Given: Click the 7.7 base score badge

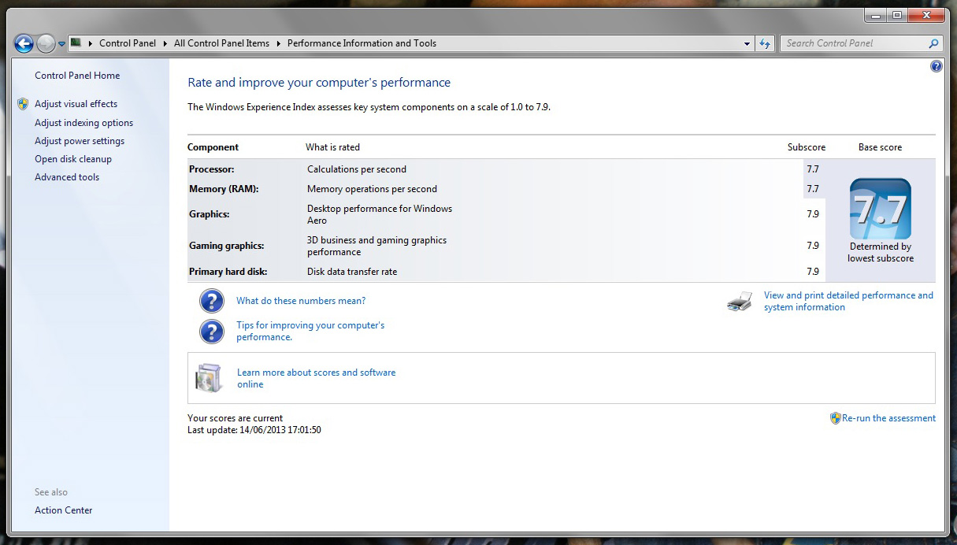Looking at the screenshot, I should coord(881,209).
